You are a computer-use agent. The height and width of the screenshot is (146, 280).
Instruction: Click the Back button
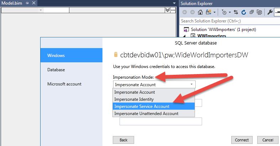pyautogui.click(x=123, y=140)
